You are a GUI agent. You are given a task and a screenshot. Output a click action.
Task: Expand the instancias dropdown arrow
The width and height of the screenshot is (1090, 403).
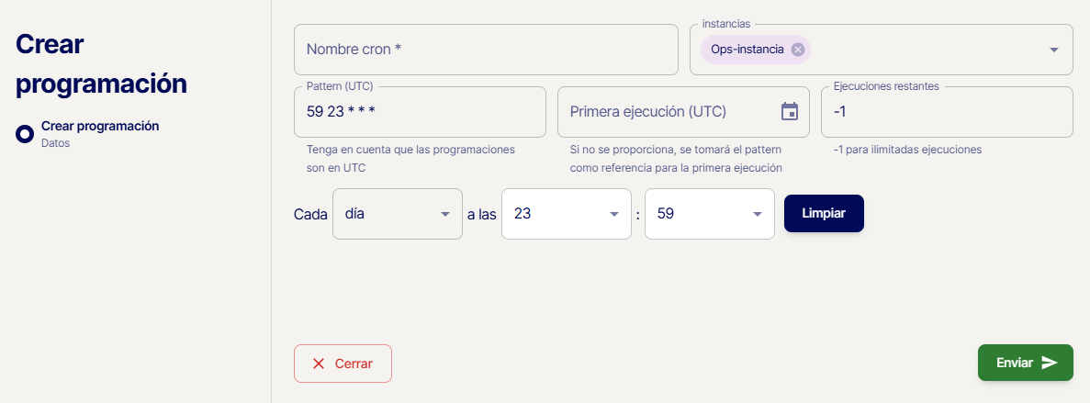(1053, 50)
